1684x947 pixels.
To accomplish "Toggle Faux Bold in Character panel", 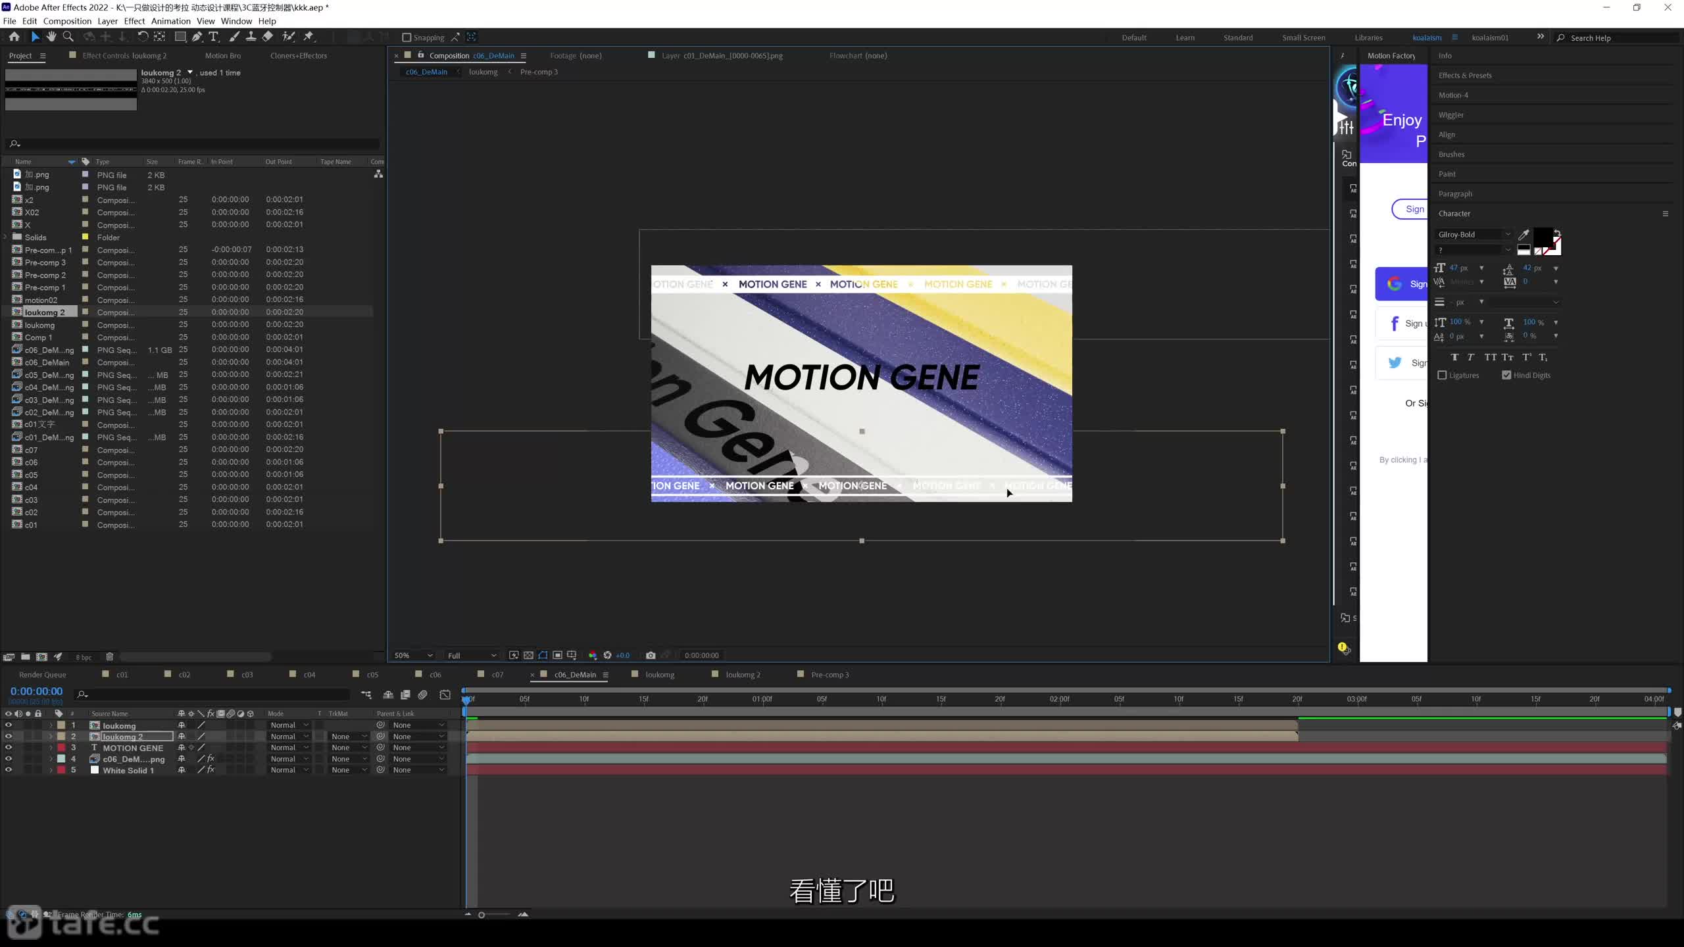I will 1454,357.
